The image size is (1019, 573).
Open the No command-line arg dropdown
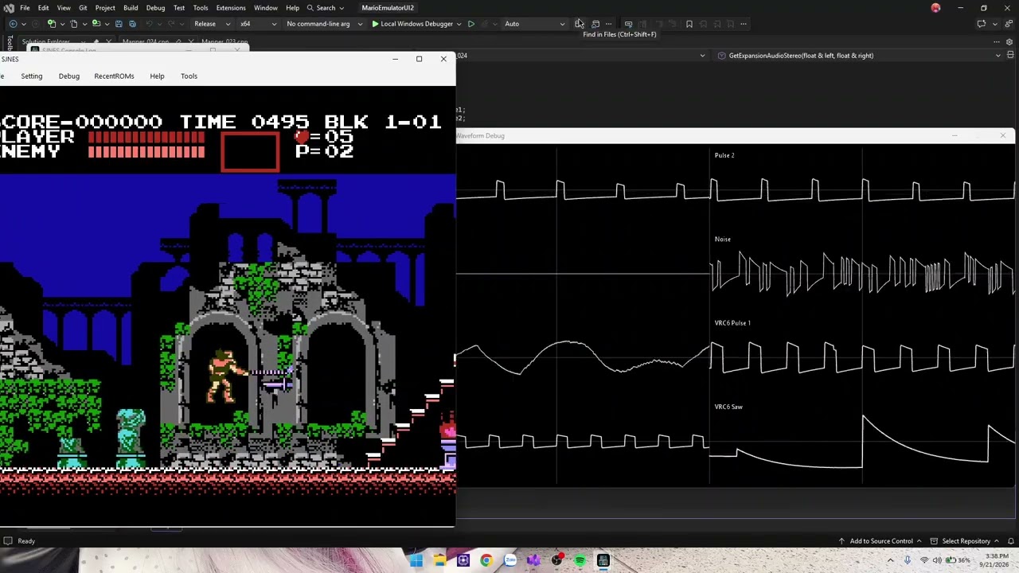[323, 24]
